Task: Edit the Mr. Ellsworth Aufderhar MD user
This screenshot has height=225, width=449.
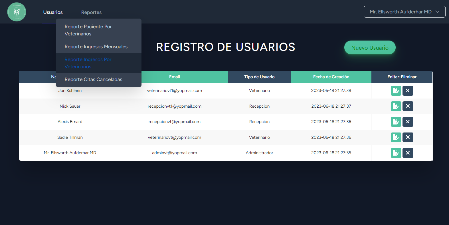Action: (396, 153)
